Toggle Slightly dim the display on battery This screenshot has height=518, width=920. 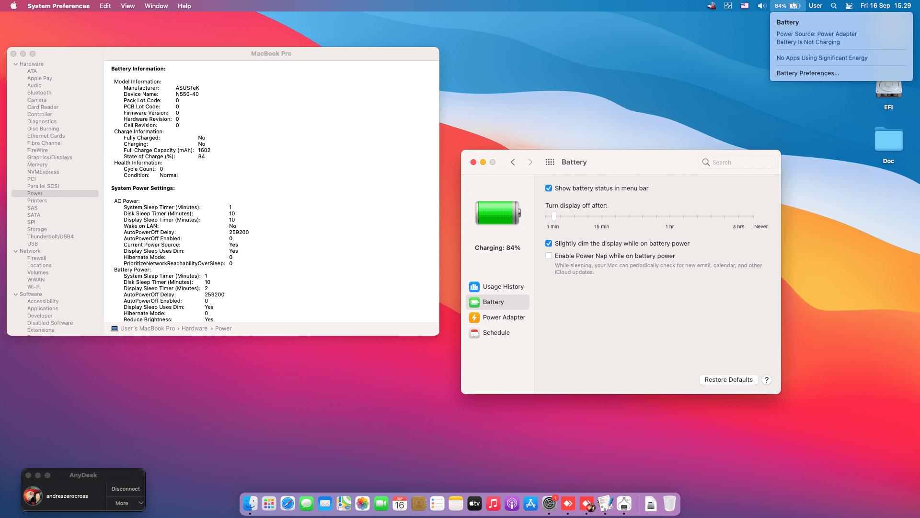click(x=549, y=244)
